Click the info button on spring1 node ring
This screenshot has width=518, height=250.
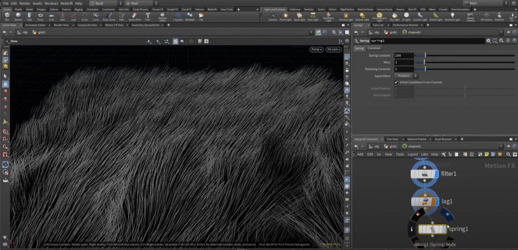pos(412,229)
